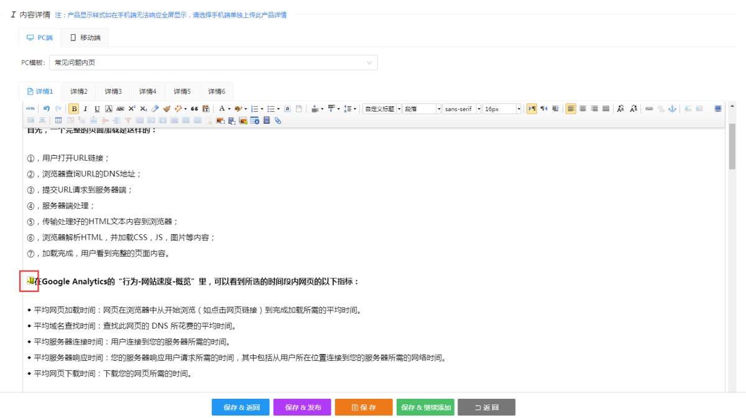The image size is (746, 418).
Task: Toggle bold formatting
Action: pos(74,109)
